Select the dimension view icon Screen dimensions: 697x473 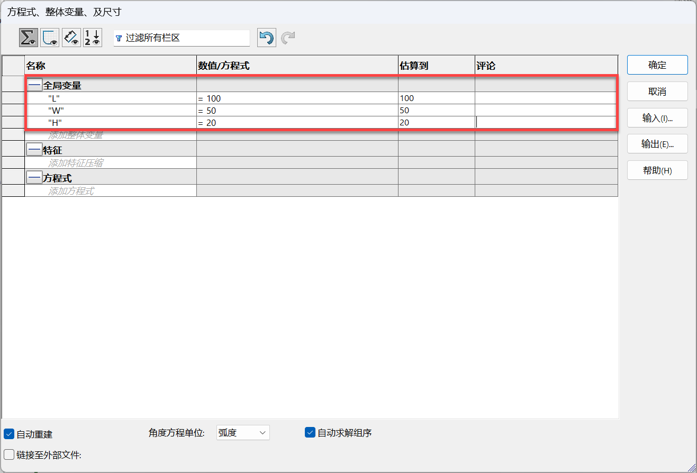[x=71, y=38]
